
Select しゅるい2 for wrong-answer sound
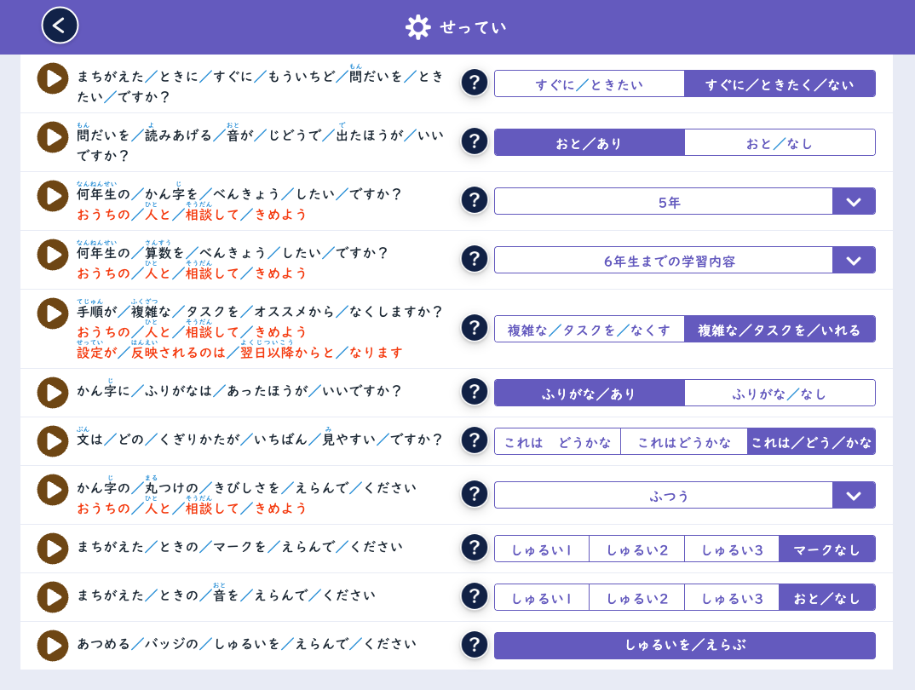tap(636, 597)
